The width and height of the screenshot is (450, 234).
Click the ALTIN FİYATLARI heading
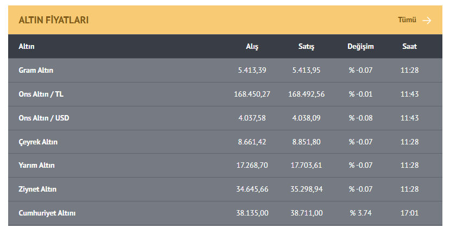tap(54, 20)
